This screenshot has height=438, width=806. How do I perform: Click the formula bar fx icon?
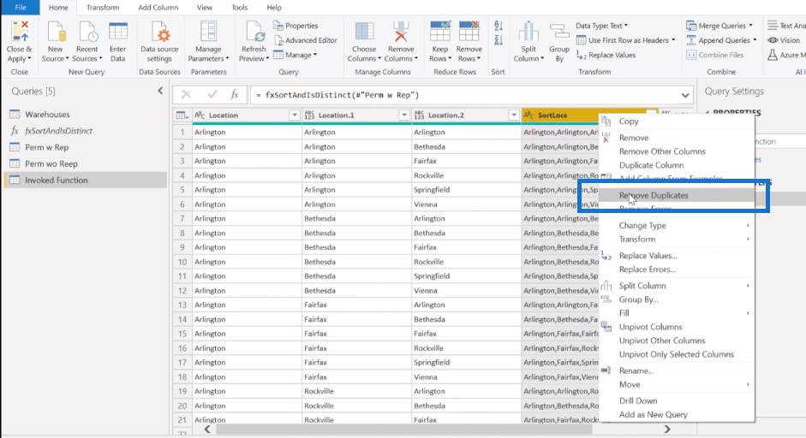click(x=235, y=94)
